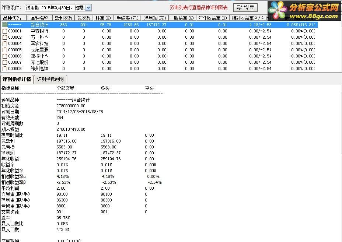Click the icon beside 000004 国农科技
This screenshot has width=342, height=242.
tap(4, 43)
